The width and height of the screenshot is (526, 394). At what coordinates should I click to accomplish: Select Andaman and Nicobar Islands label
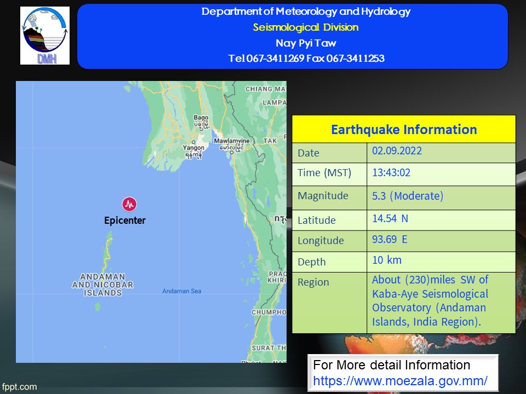[102, 285]
